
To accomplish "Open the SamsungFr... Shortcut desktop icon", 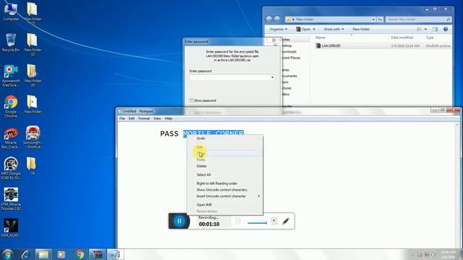I will point(33,137).
